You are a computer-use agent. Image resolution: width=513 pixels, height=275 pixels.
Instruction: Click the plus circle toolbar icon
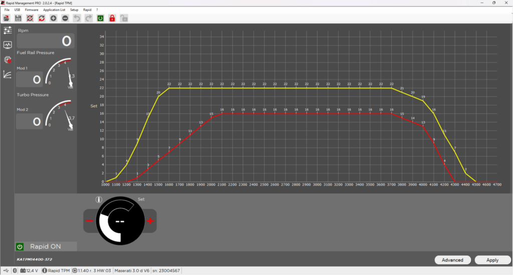[54, 18]
